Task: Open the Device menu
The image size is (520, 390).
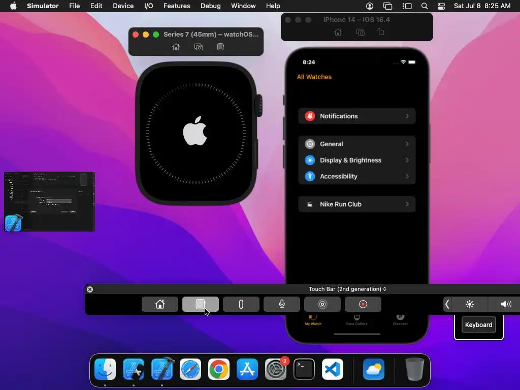Action: [x=123, y=6]
